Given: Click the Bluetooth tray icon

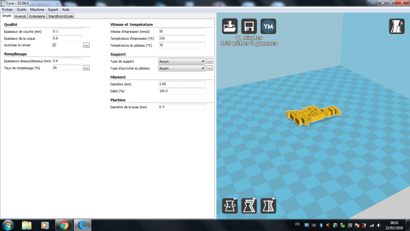Looking at the screenshot, I should pos(321,225).
